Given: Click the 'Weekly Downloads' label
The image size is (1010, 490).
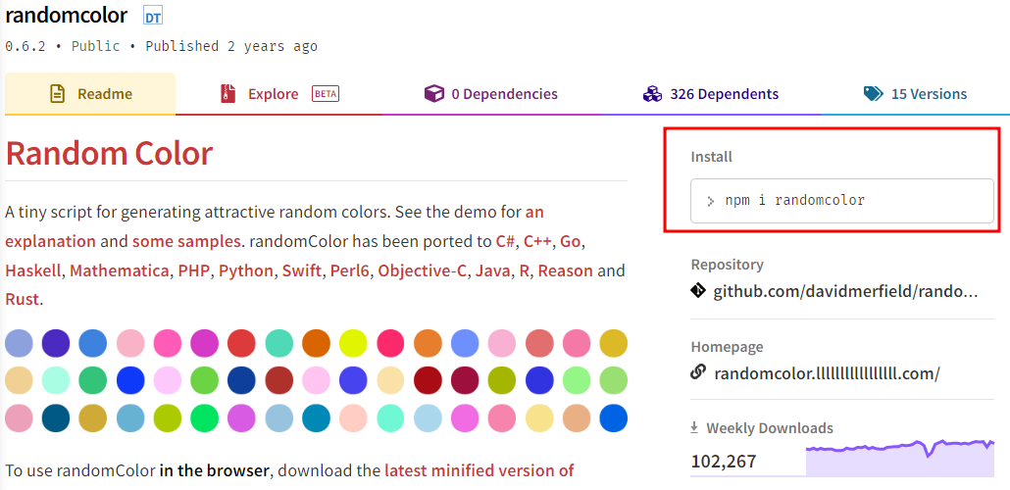Looking at the screenshot, I should pyautogui.click(x=770, y=428).
